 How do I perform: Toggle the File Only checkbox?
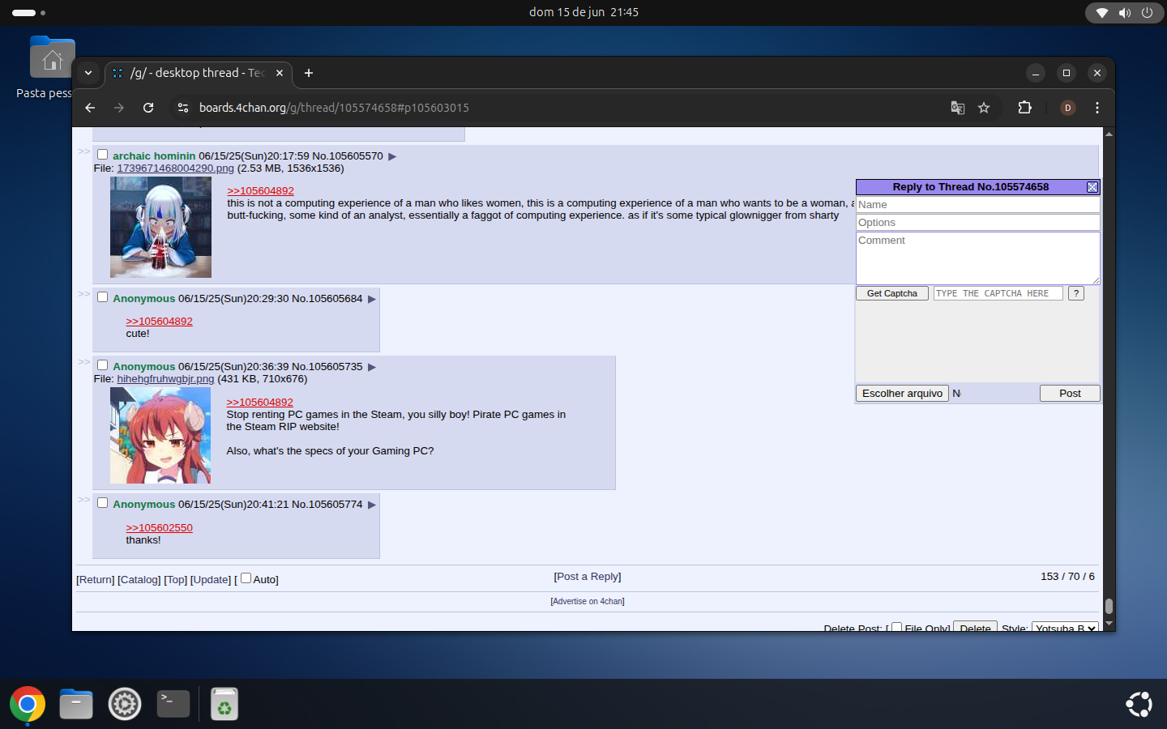coord(896,628)
